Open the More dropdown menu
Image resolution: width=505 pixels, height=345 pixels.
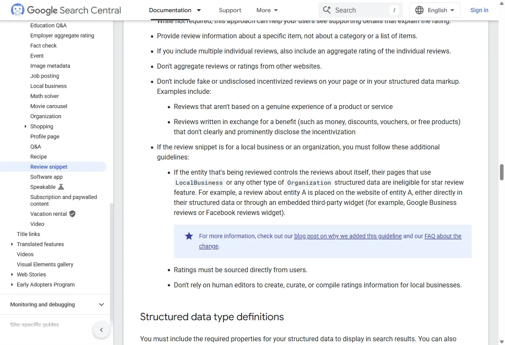coord(267,10)
